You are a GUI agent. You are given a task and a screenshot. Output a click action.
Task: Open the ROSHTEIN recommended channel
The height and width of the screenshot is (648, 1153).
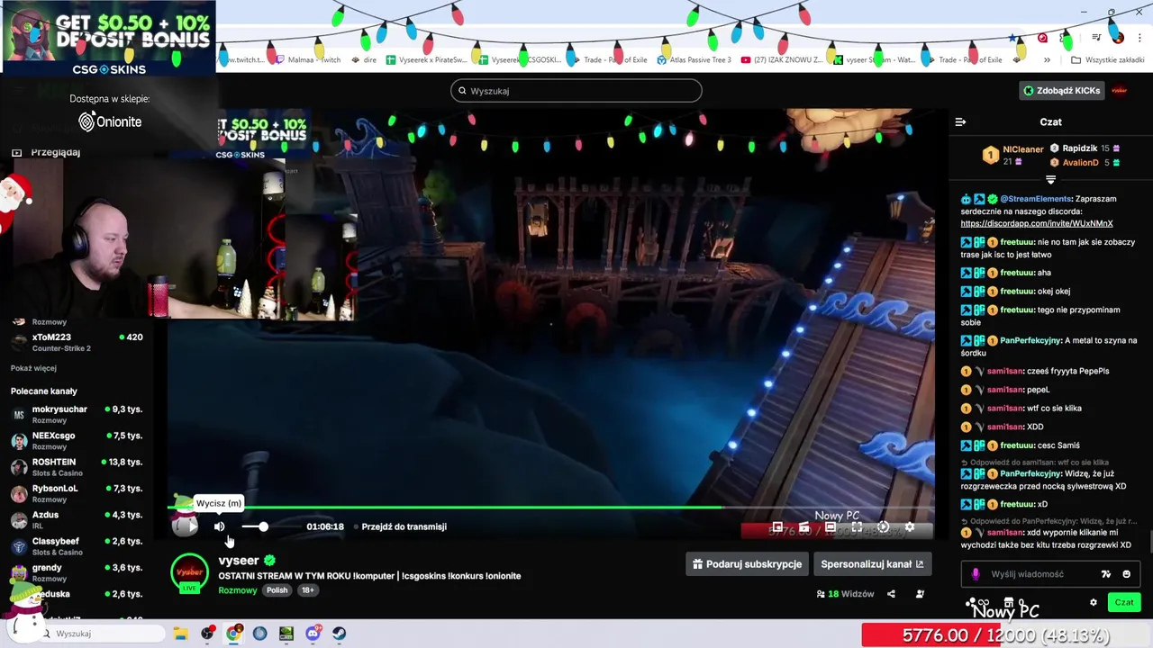pyautogui.click(x=77, y=466)
